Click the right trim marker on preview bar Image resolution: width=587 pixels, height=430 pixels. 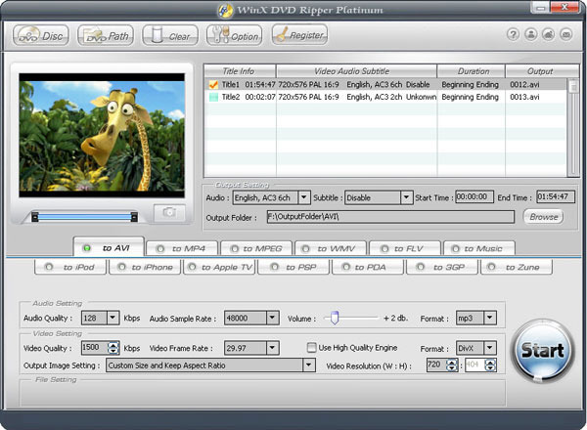point(134,217)
